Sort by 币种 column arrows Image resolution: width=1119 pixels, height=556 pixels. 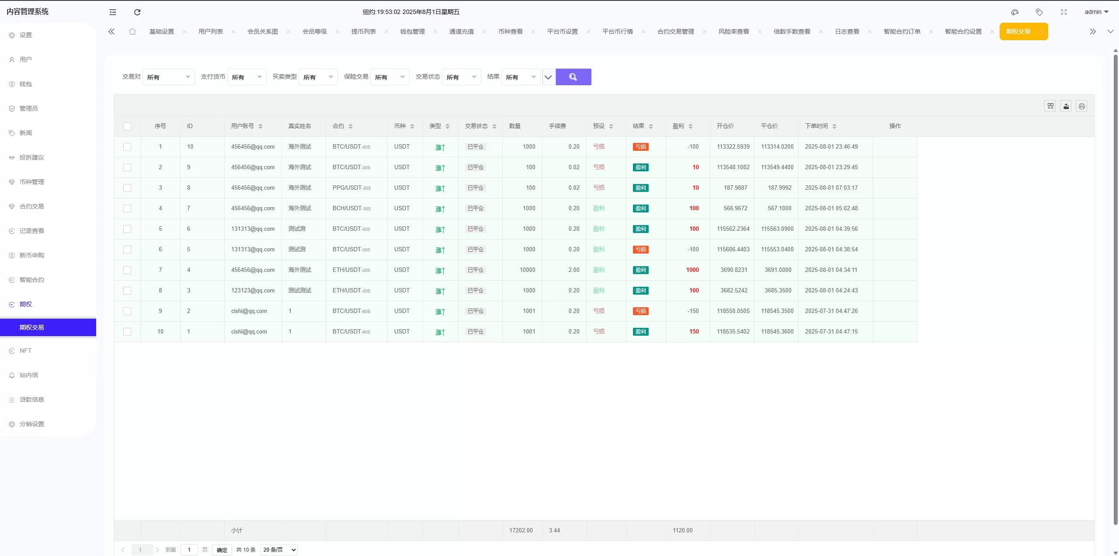click(412, 126)
